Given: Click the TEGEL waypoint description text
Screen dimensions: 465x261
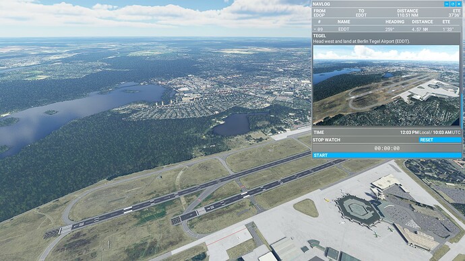Looking at the screenshot, I should 361,42.
